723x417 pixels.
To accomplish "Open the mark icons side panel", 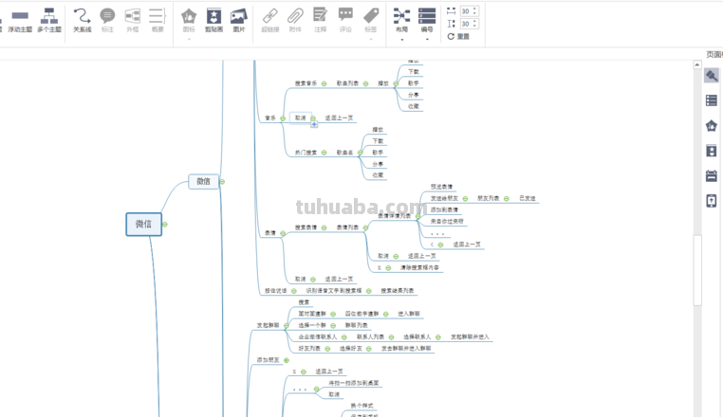I will [x=712, y=125].
